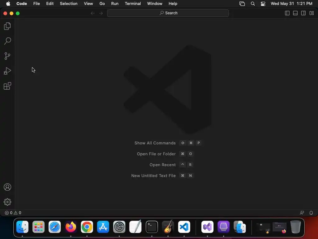This screenshot has height=239, width=318.
Task: Open the File menu
Action: (37, 4)
